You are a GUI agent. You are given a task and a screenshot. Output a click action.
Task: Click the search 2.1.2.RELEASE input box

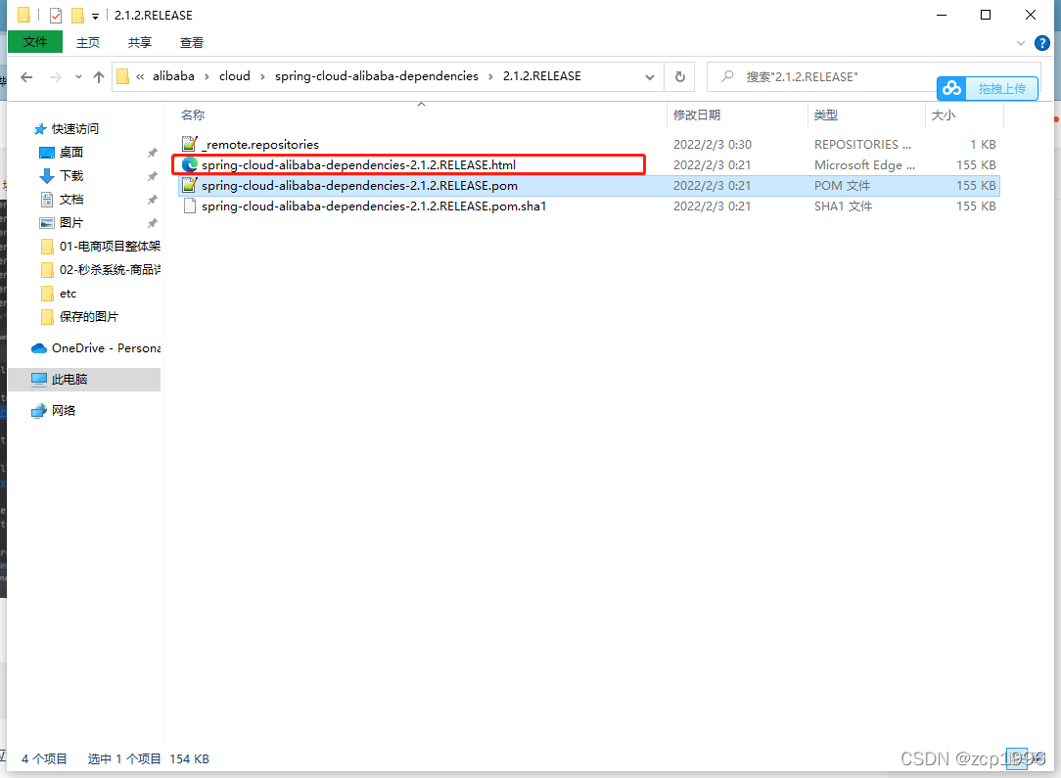(x=822, y=77)
